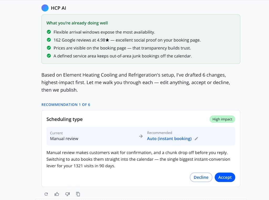269x200 pixels.
Task: Click the 'A defined service area' line
Action: click(123, 56)
